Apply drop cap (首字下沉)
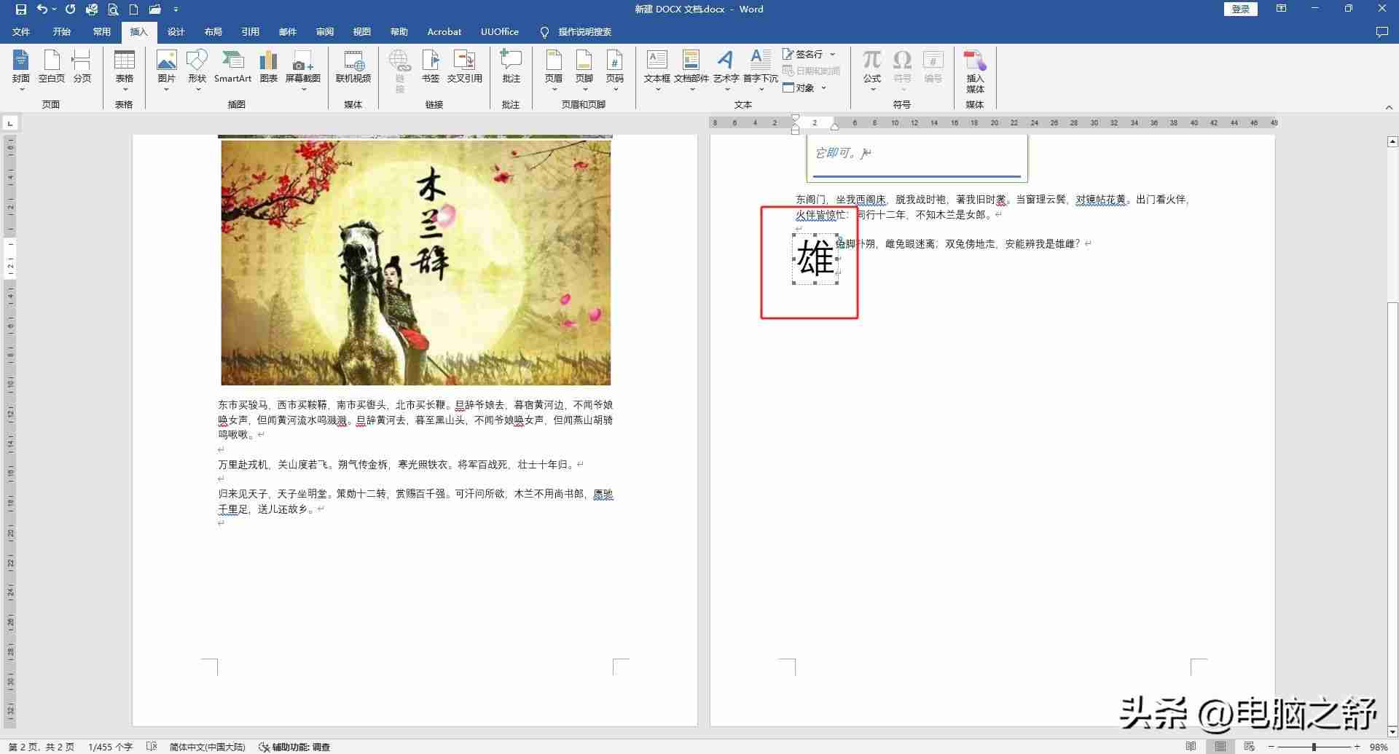This screenshot has width=1399, height=754. [761, 70]
